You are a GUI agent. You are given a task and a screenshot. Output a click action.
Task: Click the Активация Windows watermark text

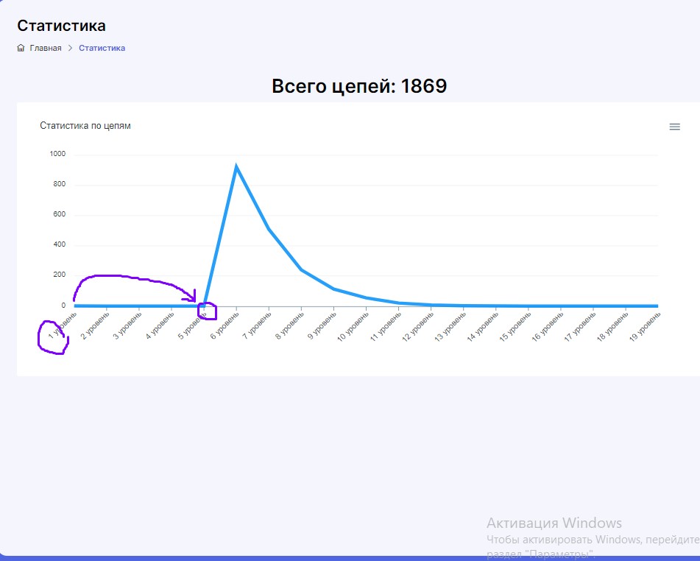point(554,523)
